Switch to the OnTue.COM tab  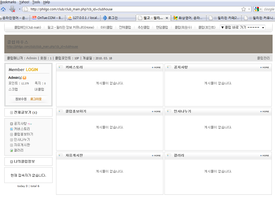tap(47, 18)
